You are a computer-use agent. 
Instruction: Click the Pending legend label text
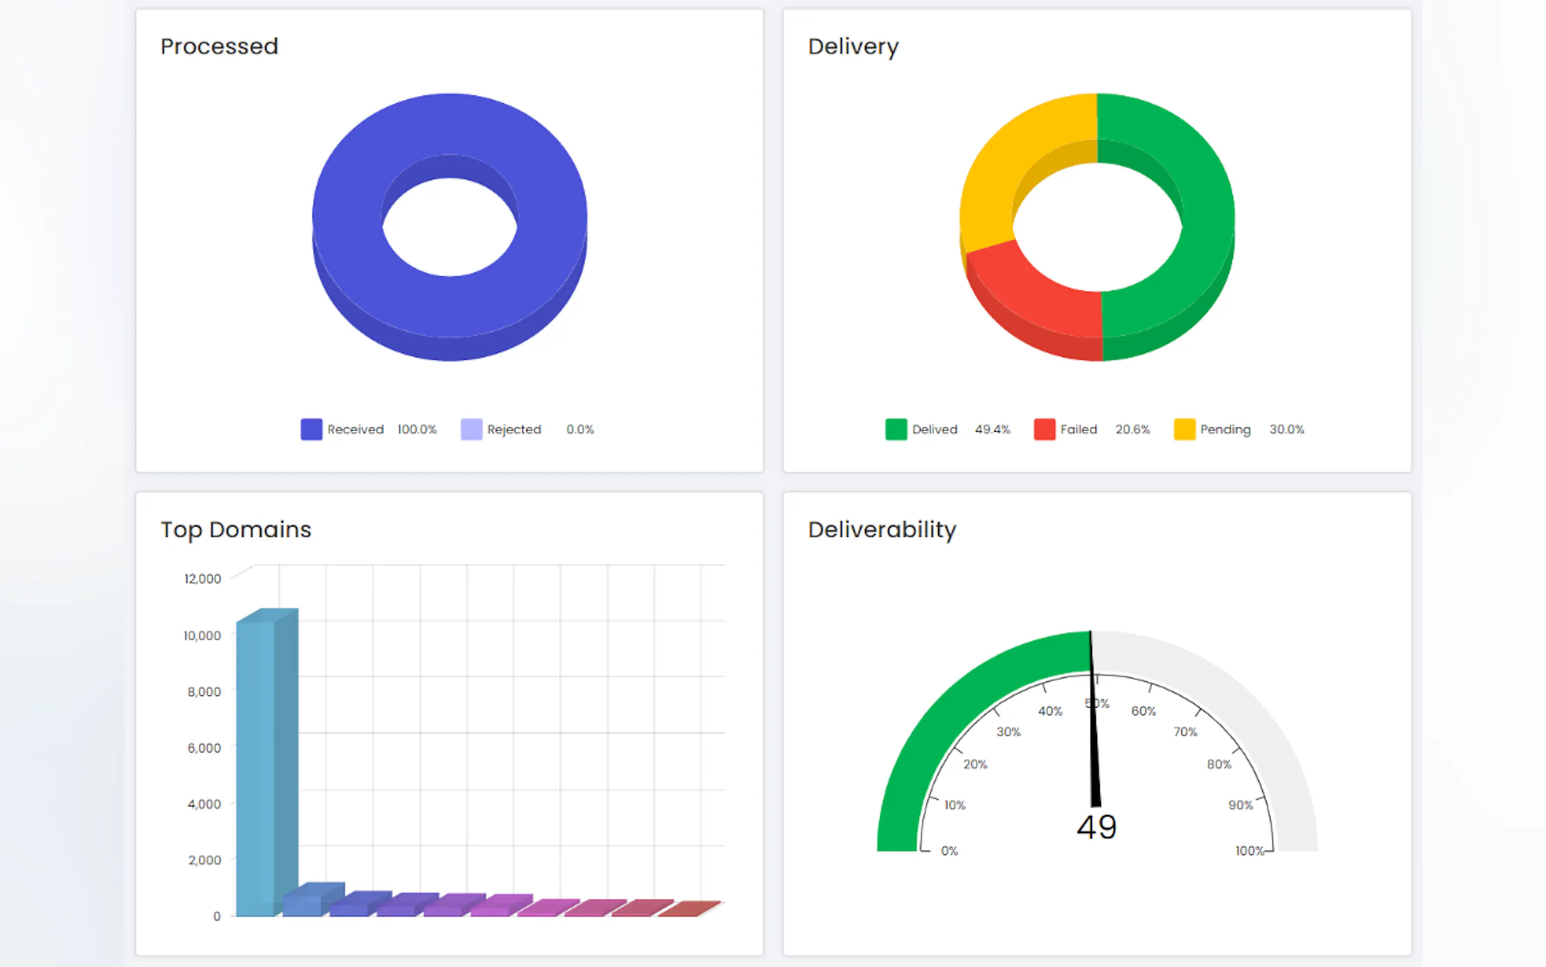pos(1225,429)
